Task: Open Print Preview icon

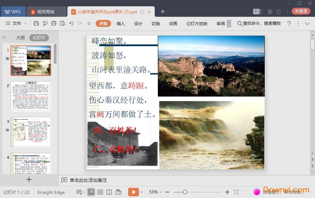Action: point(63,23)
